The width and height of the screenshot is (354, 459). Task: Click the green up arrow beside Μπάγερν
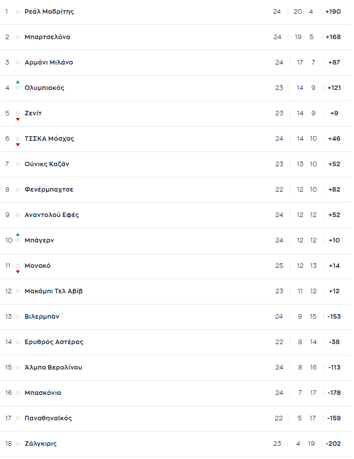(x=18, y=234)
